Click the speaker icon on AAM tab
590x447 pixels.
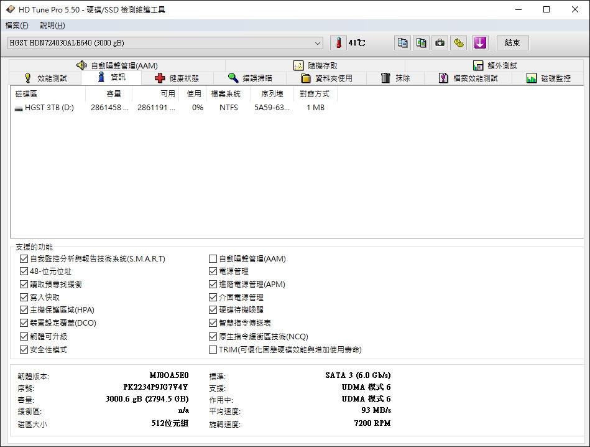point(81,65)
